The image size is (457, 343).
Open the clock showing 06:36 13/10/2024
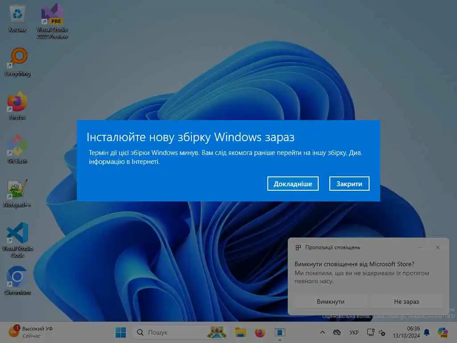(x=406, y=332)
